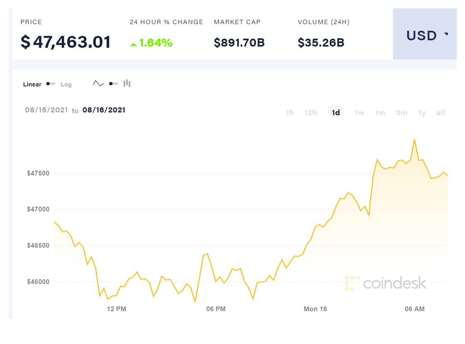Image resolution: width=465 pixels, height=344 pixels.
Task: Choose the 1m time range
Action: [x=380, y=113]
